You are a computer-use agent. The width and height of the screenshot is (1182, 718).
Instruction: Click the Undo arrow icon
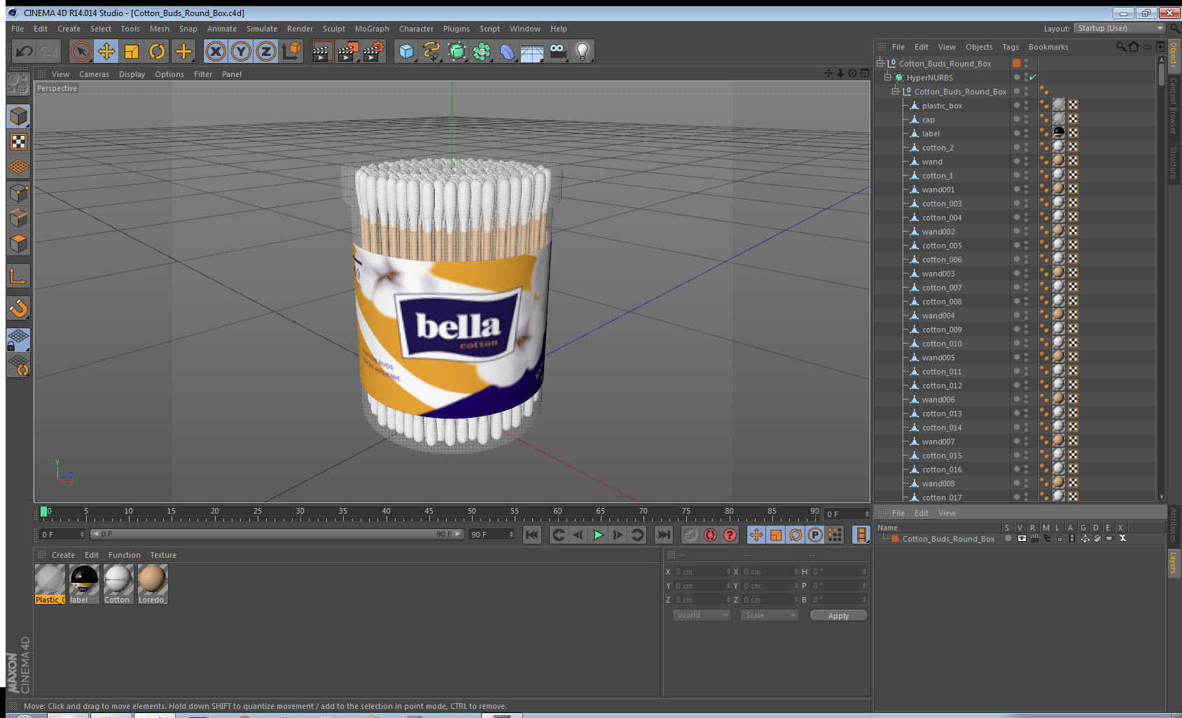point(25,51)
